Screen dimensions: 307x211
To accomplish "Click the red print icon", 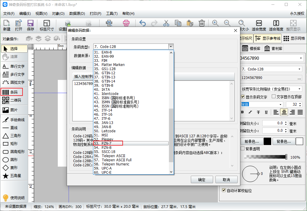I will pyautogui.click(x=126, y=23).
